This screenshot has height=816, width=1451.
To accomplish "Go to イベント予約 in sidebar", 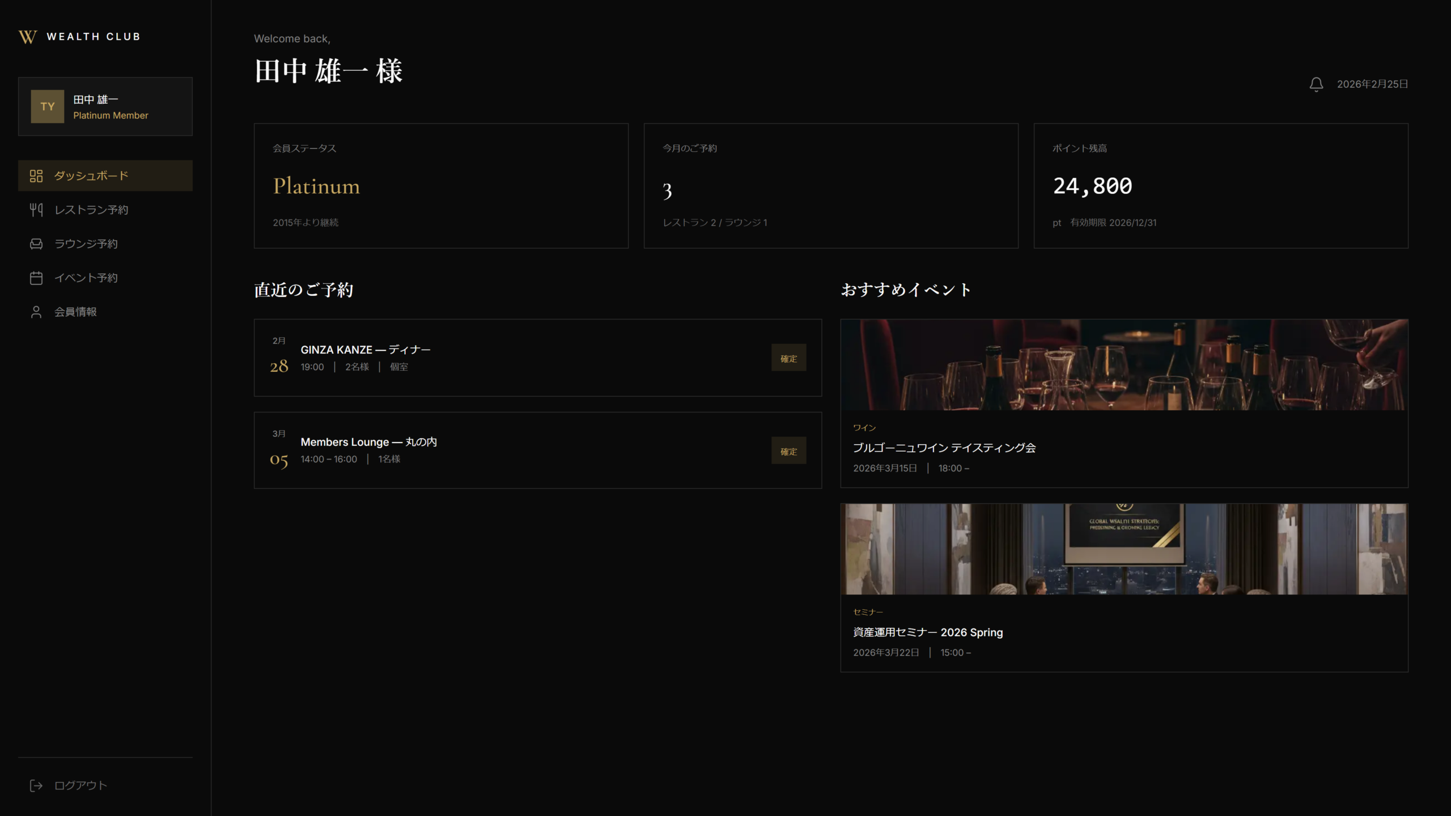I will click(86, 278).
